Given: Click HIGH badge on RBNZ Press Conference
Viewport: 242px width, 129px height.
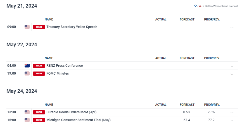Looking at the screenshot, I should (39, 66).
